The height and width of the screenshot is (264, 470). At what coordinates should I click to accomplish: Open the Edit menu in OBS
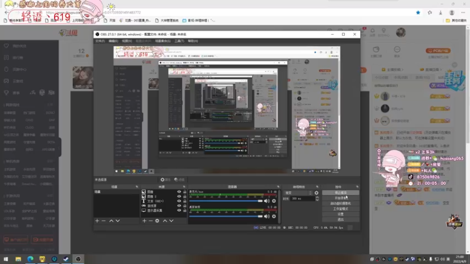[x=113, y=41]
